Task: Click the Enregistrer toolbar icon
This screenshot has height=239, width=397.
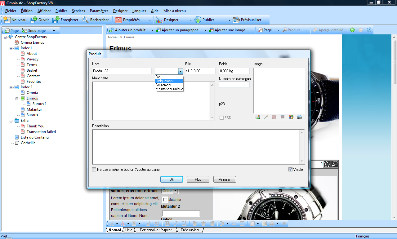Action: tap(56, 20)
